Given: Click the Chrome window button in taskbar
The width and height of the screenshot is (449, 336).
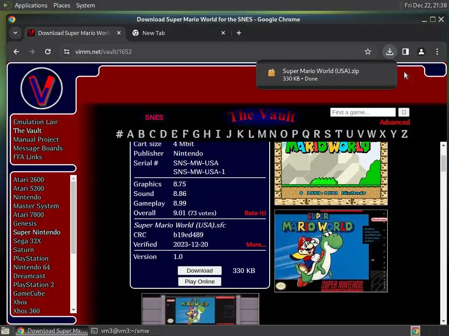Looking at the screenshot, I should coord(52,331).
